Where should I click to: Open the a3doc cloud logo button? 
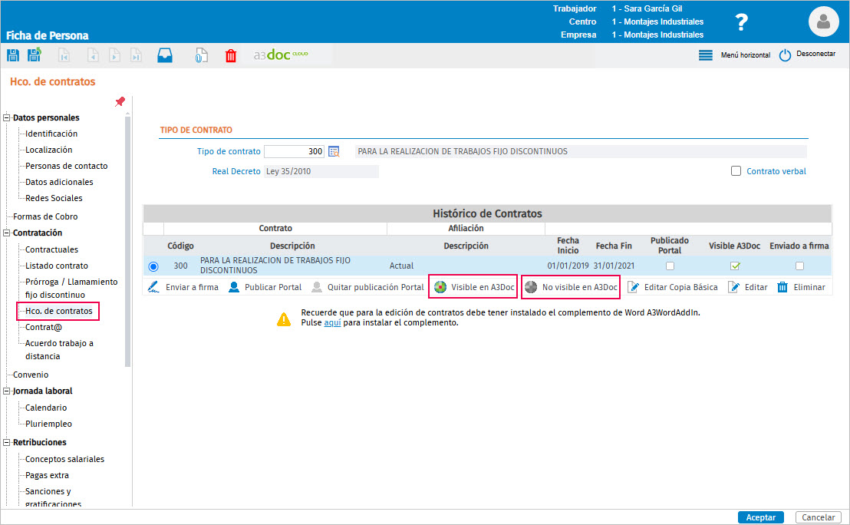click(281, 54)
